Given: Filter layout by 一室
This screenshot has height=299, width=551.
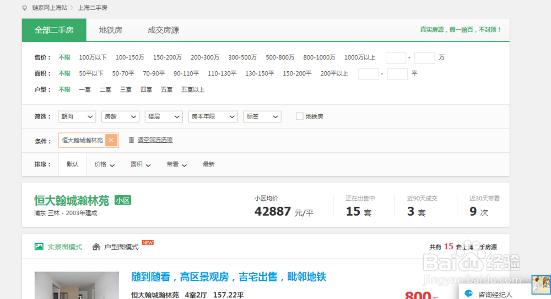Looking at the screenshot, I should pos(85,90).
